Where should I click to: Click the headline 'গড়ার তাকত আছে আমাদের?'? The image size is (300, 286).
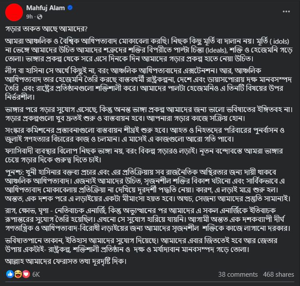(46, 29)
